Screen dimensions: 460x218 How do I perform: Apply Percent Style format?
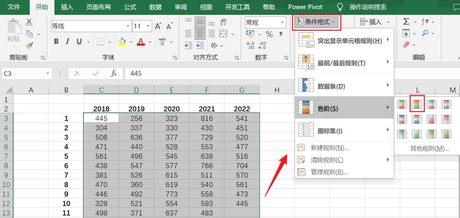(269, 34)
